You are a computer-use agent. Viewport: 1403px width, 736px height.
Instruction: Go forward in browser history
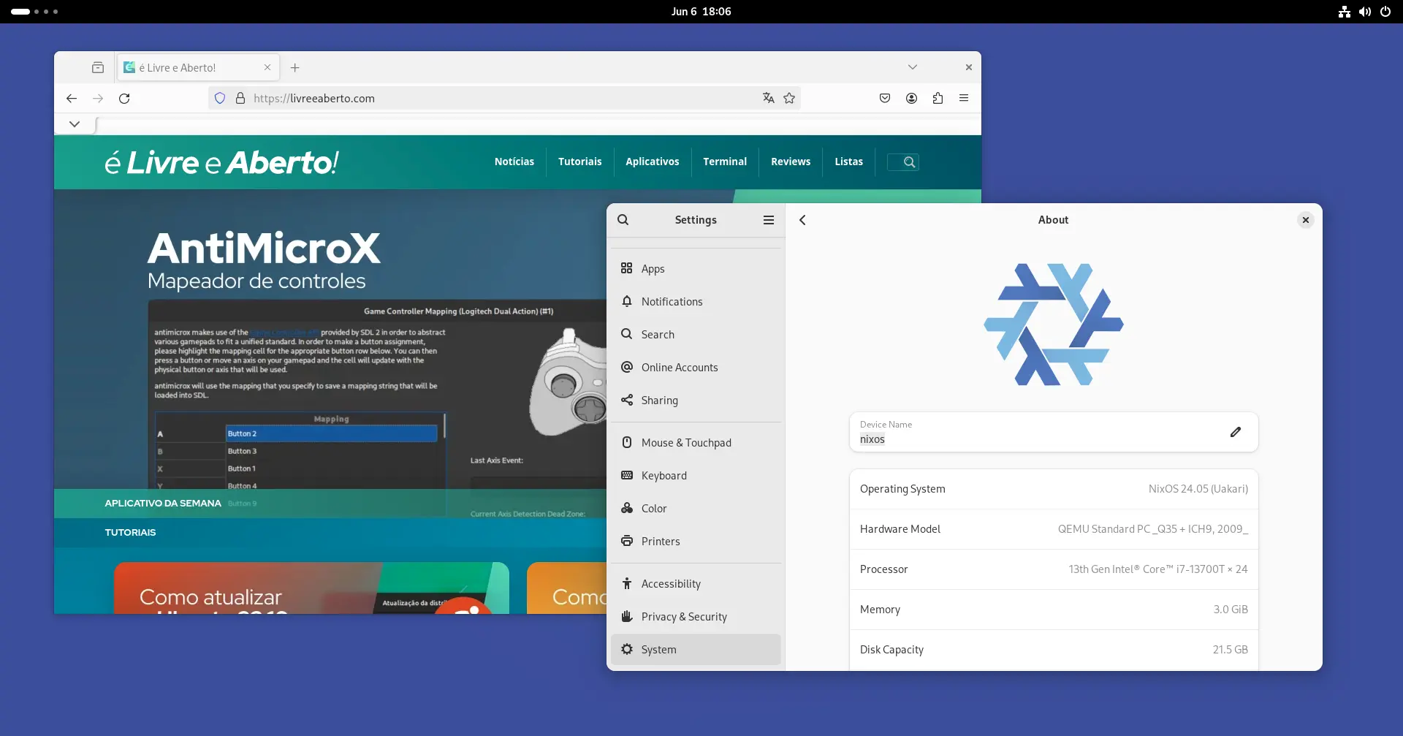pyautogui.click(x=98, y=98)
